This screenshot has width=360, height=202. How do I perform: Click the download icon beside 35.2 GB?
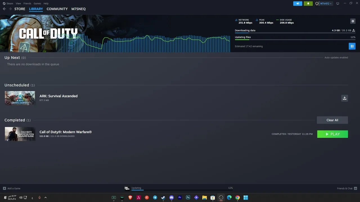[x=354, y=30]
